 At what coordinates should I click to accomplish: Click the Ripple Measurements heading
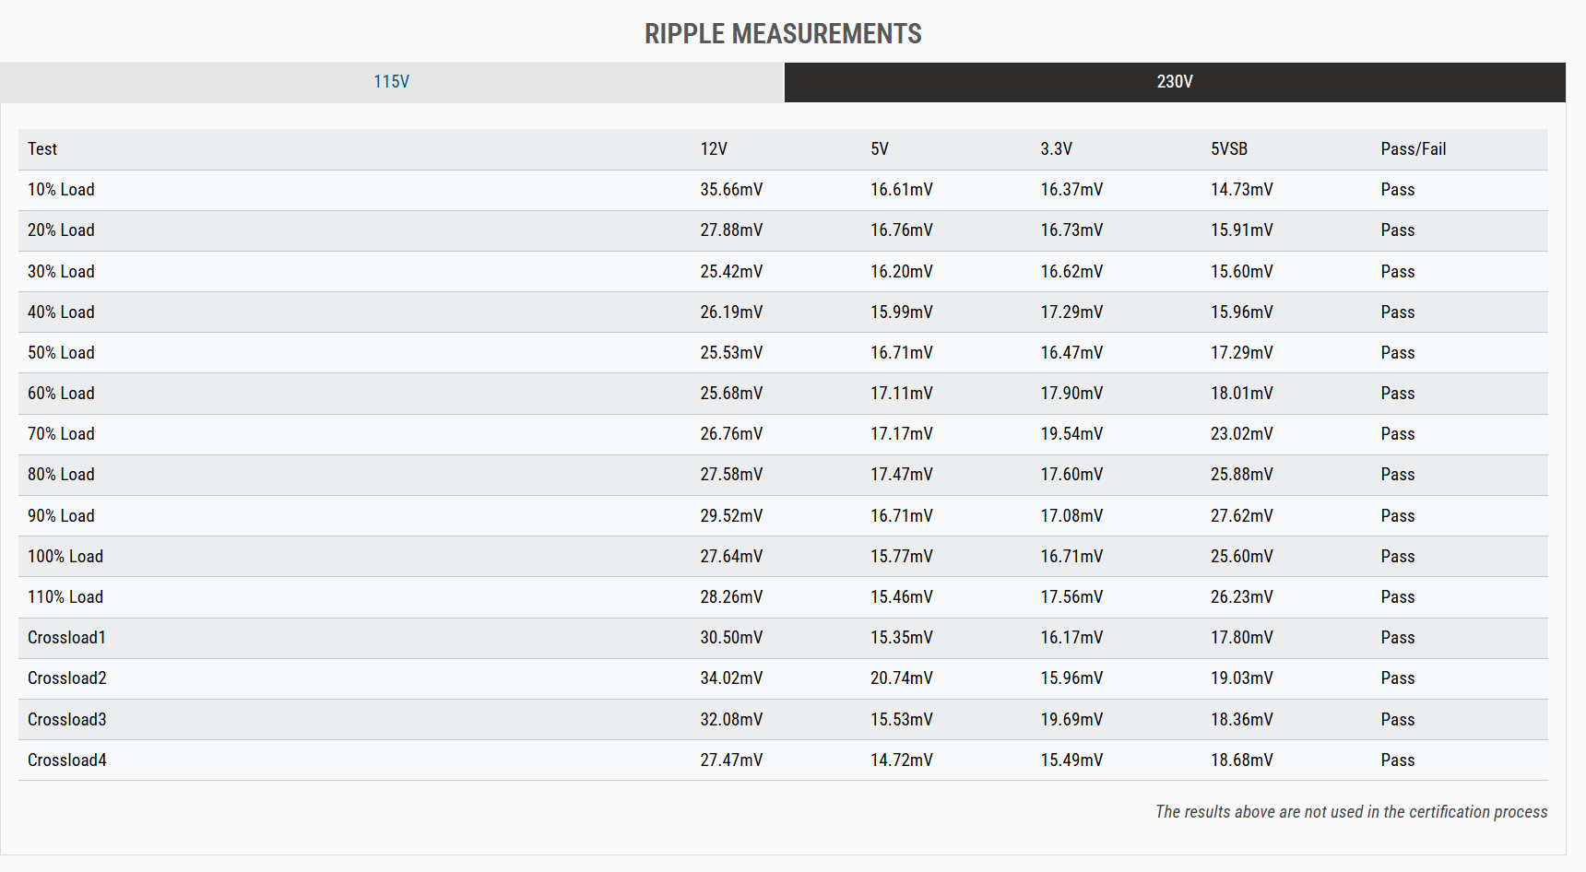tap(783, 34)
